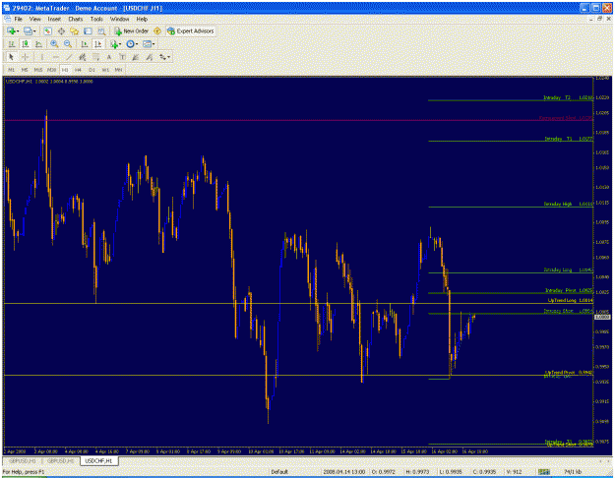Open the Market Watch window icon
The height and width of the screenshot is (478, 615).
47,30
